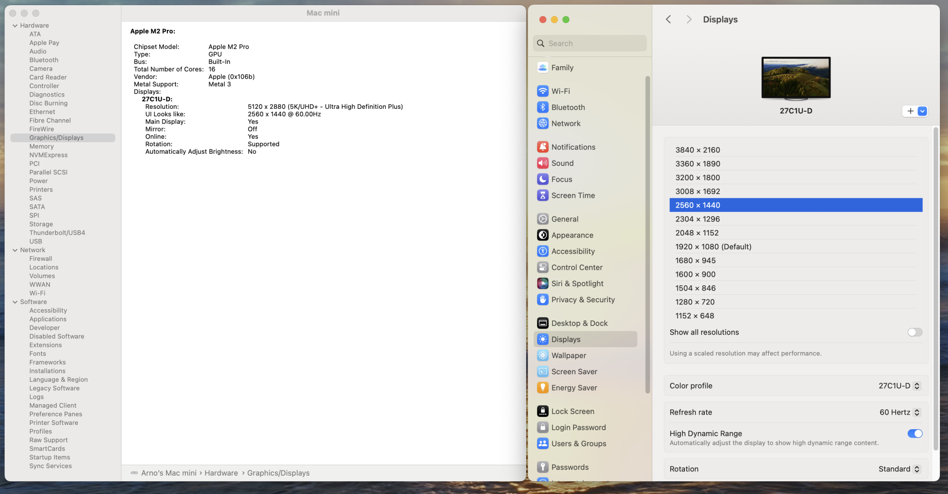This screenshot has width=948, height=494.
Task: Disable the High Dynamic Range switch
Action: click(915, 433)
